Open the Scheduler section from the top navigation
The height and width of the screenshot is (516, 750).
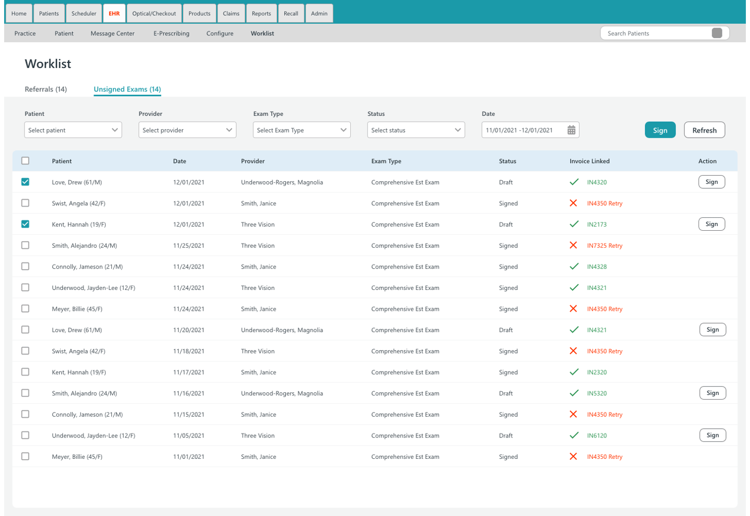[x=84, y=12]
